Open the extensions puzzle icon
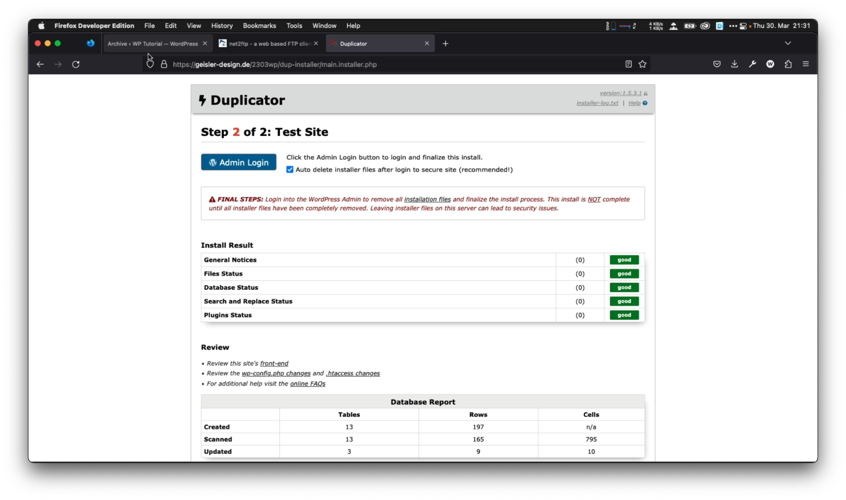This screenshot has width=846, height=500. click(x=788, y=64)
